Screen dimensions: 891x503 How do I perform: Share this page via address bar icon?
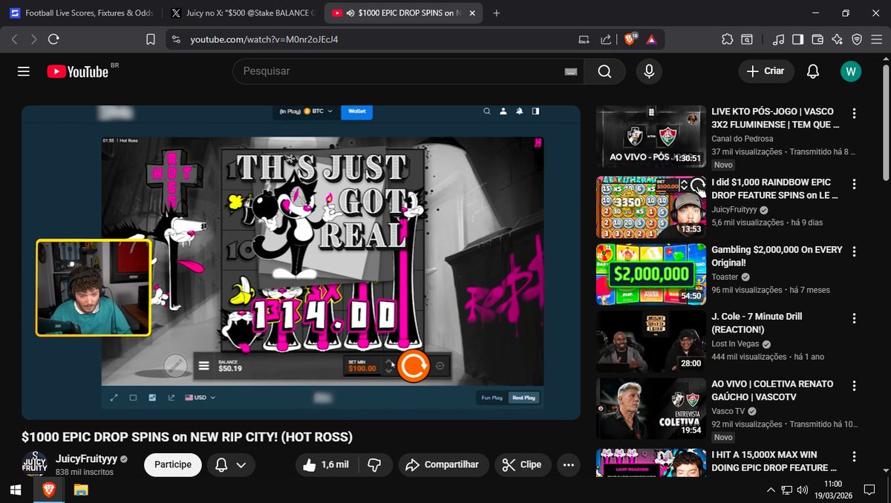coord(606,39)
